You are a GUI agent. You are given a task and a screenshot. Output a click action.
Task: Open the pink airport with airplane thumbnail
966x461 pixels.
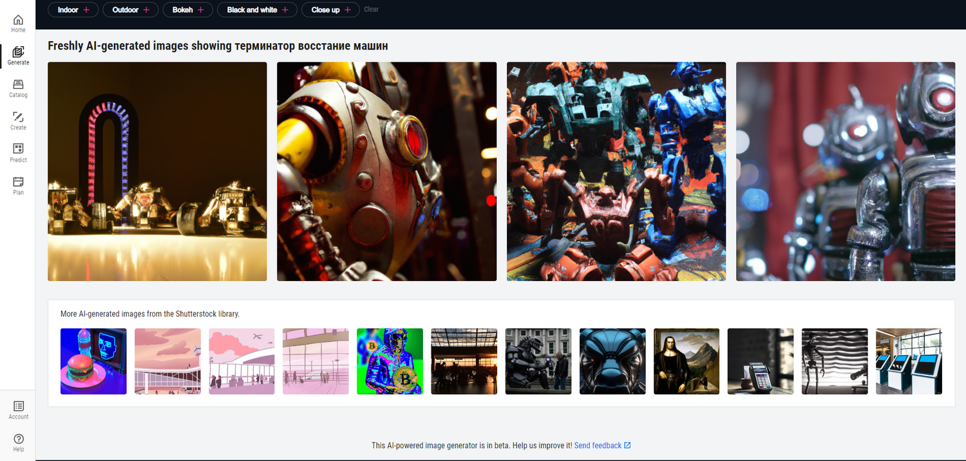pos(241,361)
